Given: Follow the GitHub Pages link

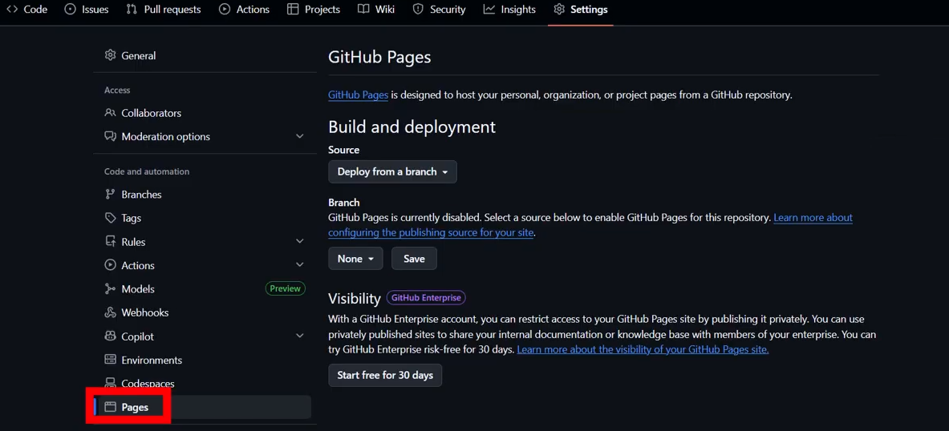Looking at the screenshot, I should [x=359, y=95].
